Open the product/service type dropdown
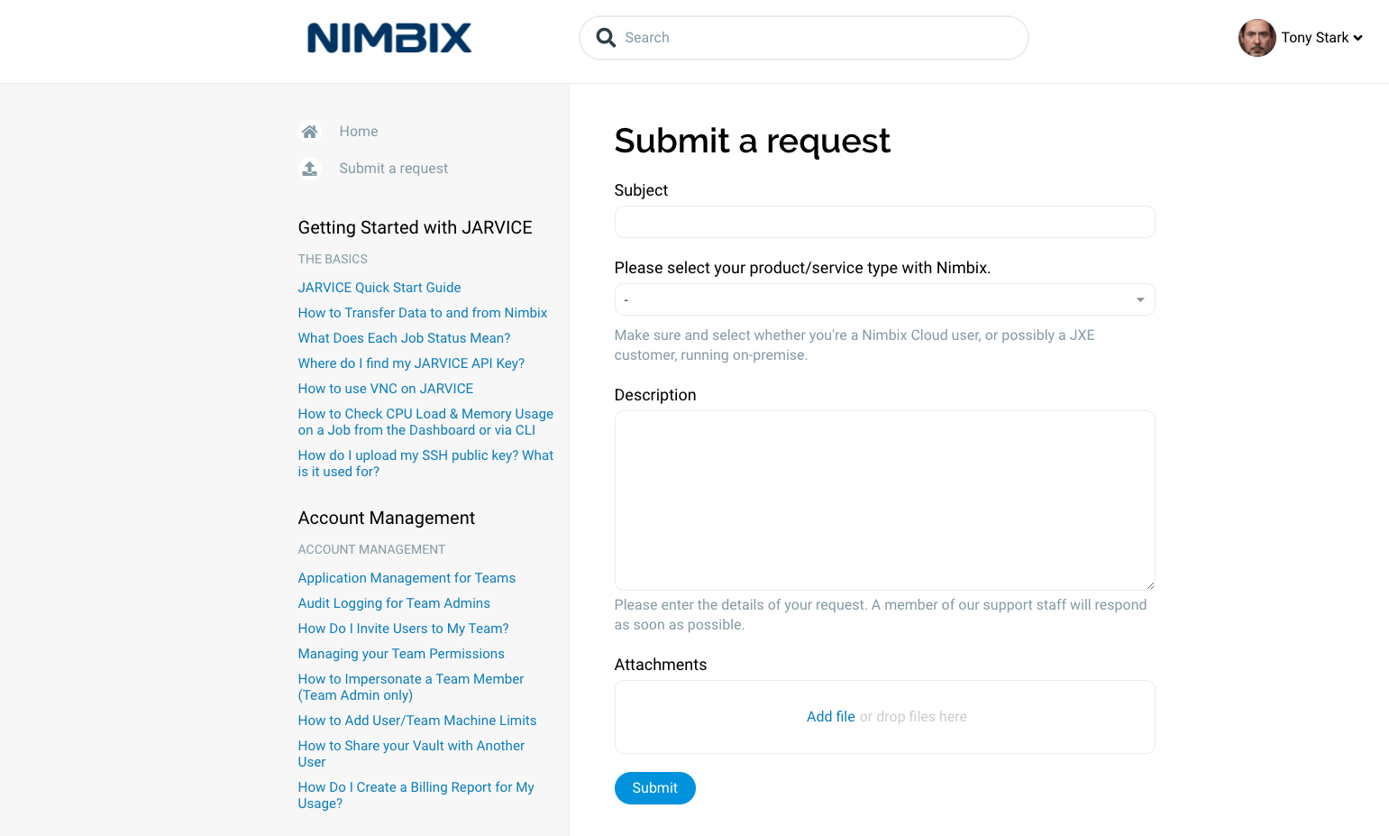The image size is (1389, 836). (884, 299)
